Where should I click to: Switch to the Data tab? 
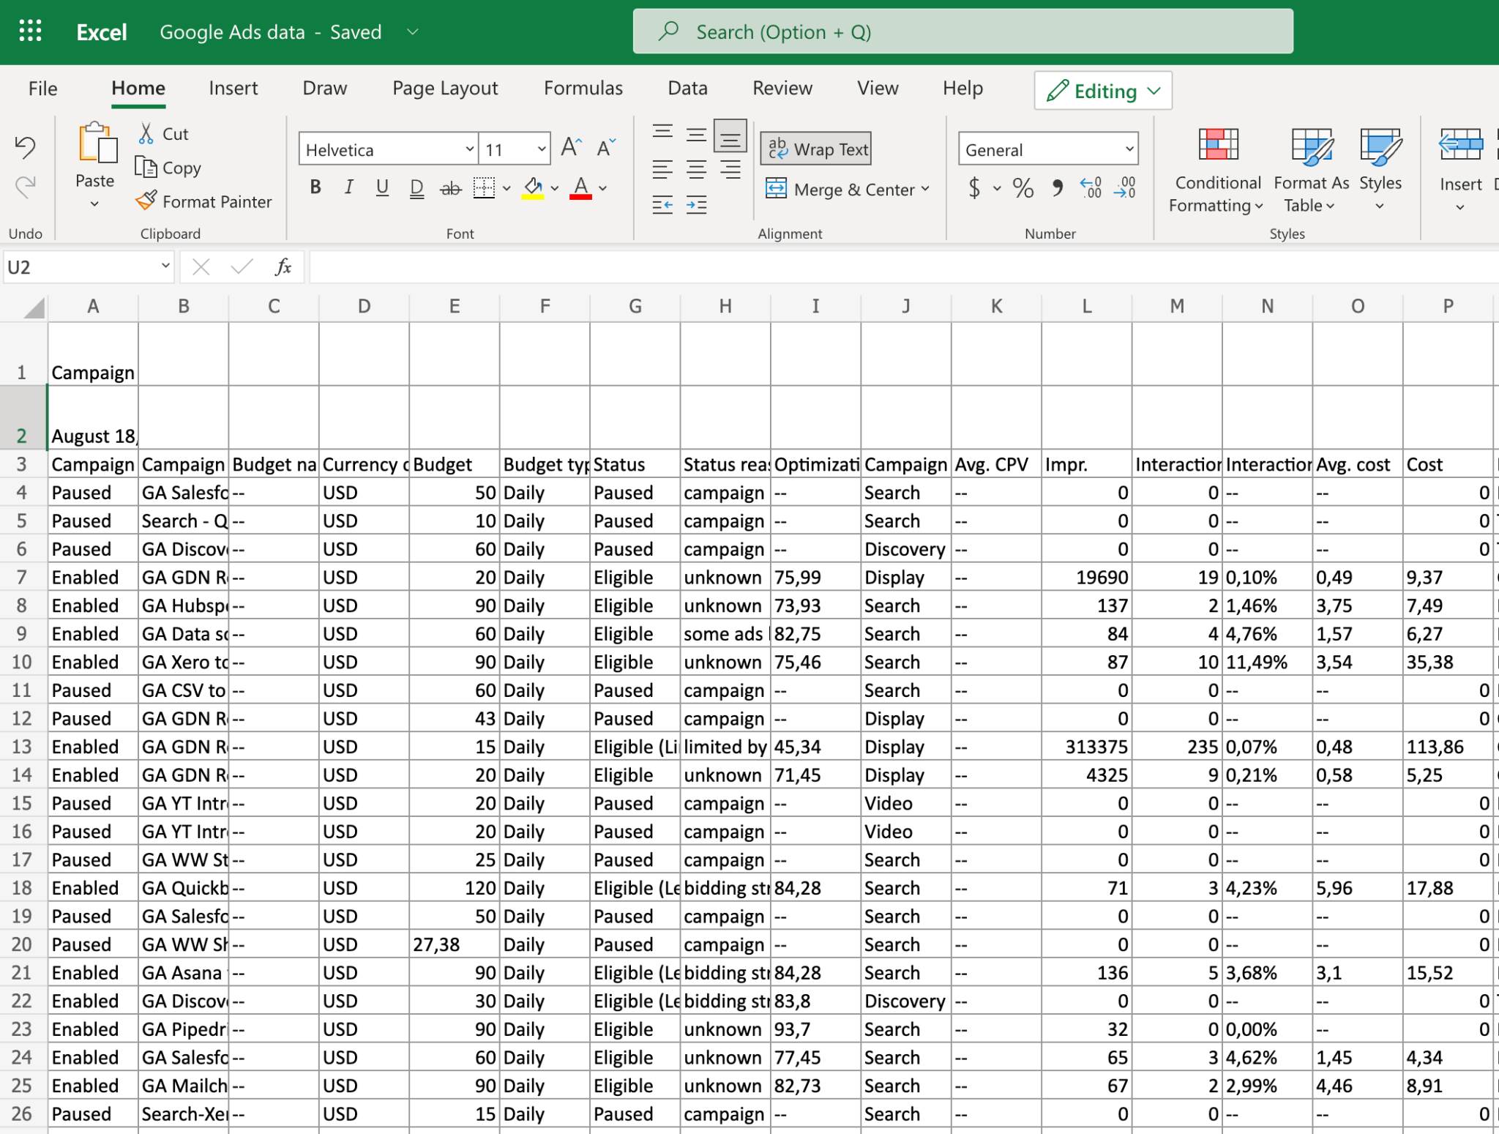coord(687,89)
